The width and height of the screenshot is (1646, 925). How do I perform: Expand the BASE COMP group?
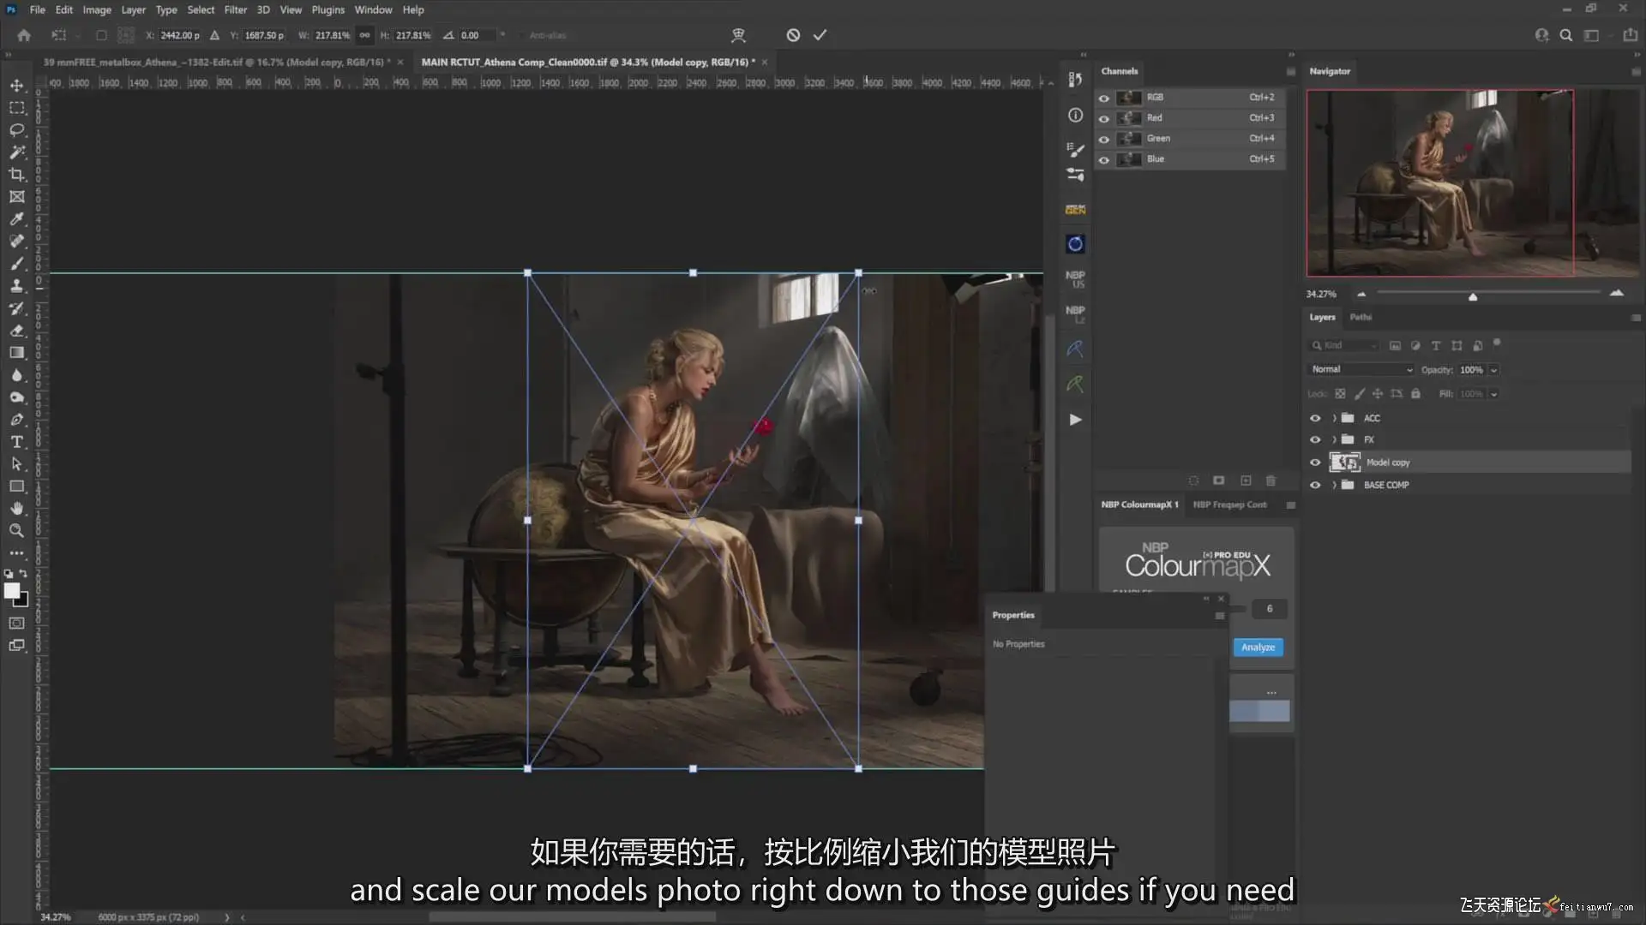pyautogui.click(x=1334, y=485)
